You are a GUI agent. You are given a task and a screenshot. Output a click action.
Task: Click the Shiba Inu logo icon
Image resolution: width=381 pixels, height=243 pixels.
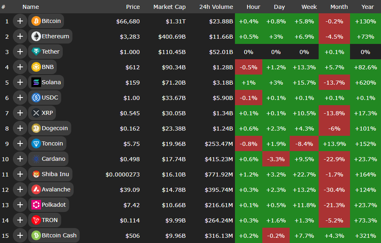pyautogui.click(x=36, y=174)
